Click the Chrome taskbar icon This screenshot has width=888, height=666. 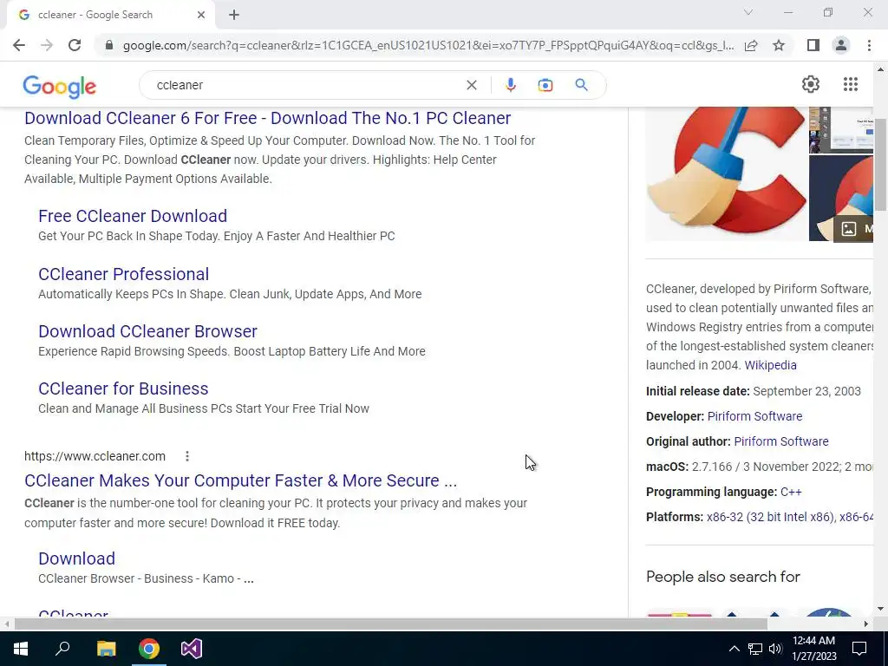coord(149,649)
